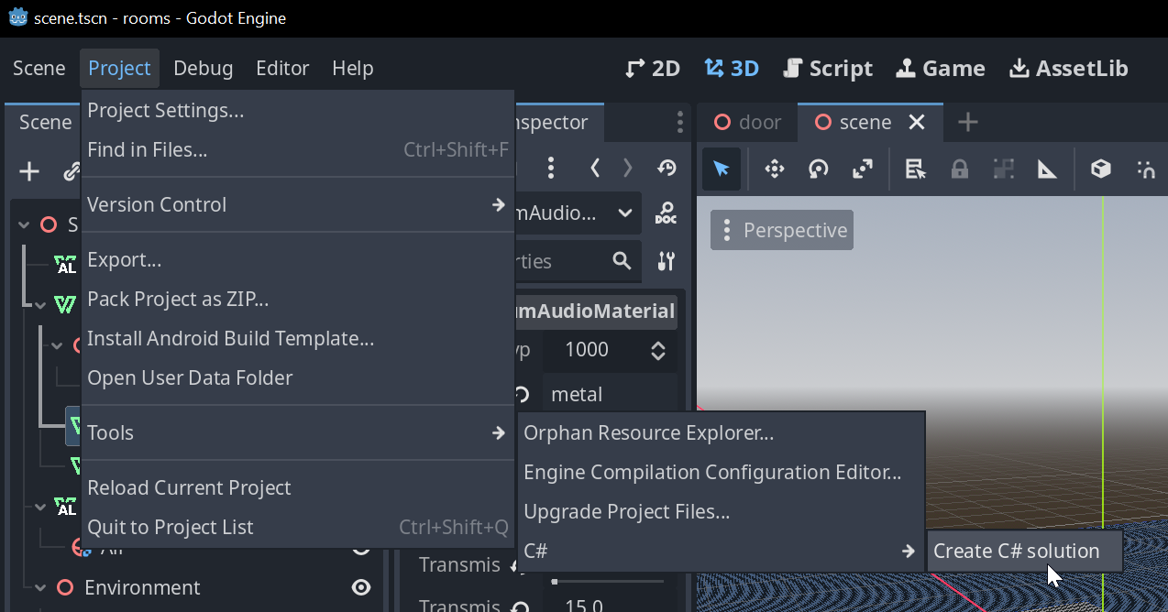
Task: Open Engine Compilation Configuration Editor...
Action: click(x=721, y=473)
